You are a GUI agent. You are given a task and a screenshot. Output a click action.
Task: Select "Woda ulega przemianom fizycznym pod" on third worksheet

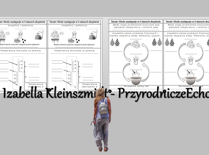(x=136, y=25)
